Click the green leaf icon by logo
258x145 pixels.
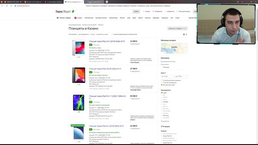tap(73, 11)
